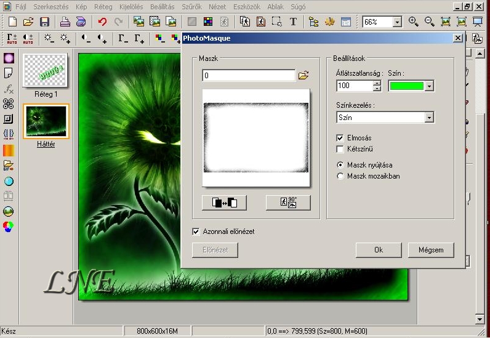Viewport: 490px width, 338px height.
Task: Enable the Kétszínű checkbox
Action: (x=340, y=149)
